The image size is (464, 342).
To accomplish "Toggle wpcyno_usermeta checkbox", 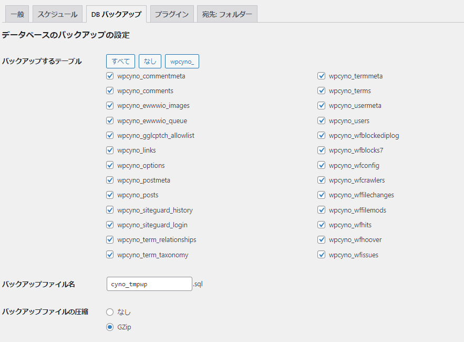I will pos(322,106).
